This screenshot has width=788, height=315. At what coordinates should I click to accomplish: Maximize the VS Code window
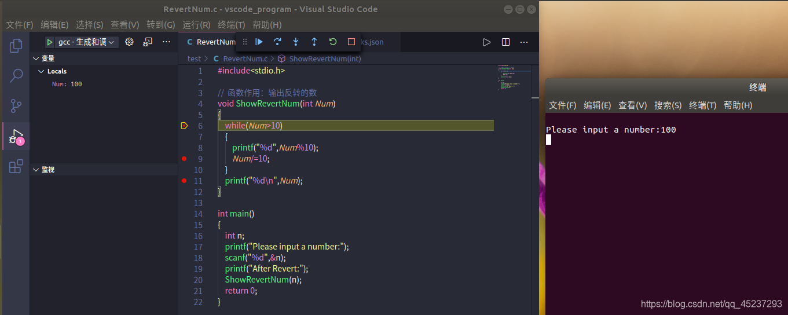pyautogui.click(x=519, y=9)
